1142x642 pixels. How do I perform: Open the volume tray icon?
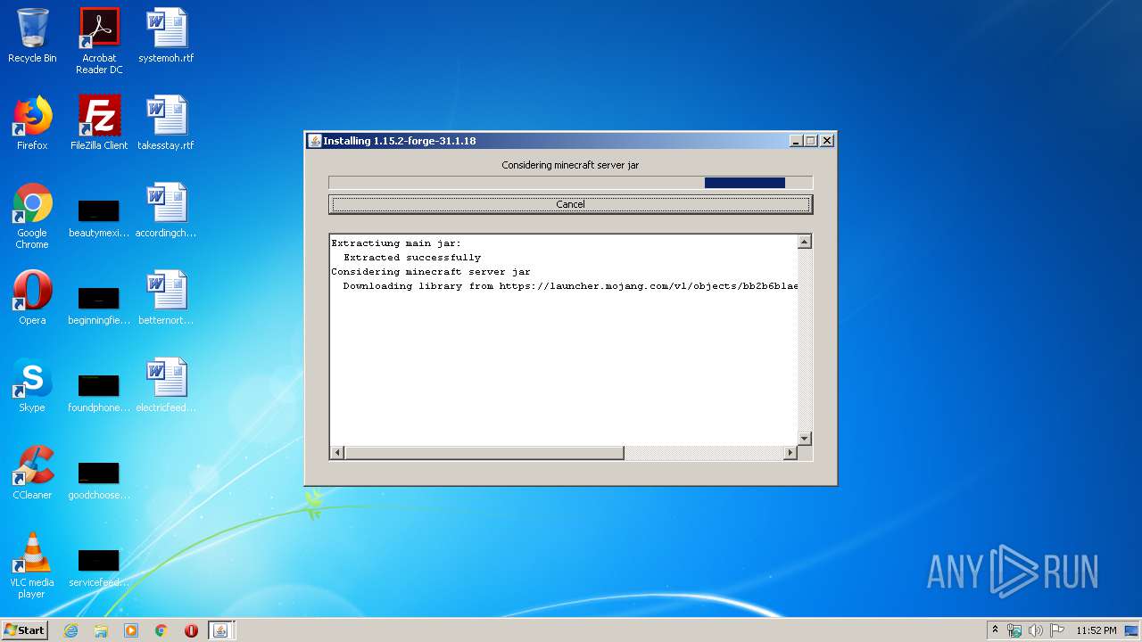pyautogui.click(x=1035, y=630)
